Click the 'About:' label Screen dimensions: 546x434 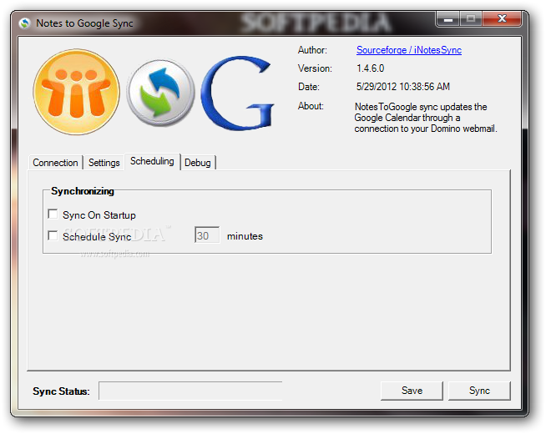click(x=311, y=105)
